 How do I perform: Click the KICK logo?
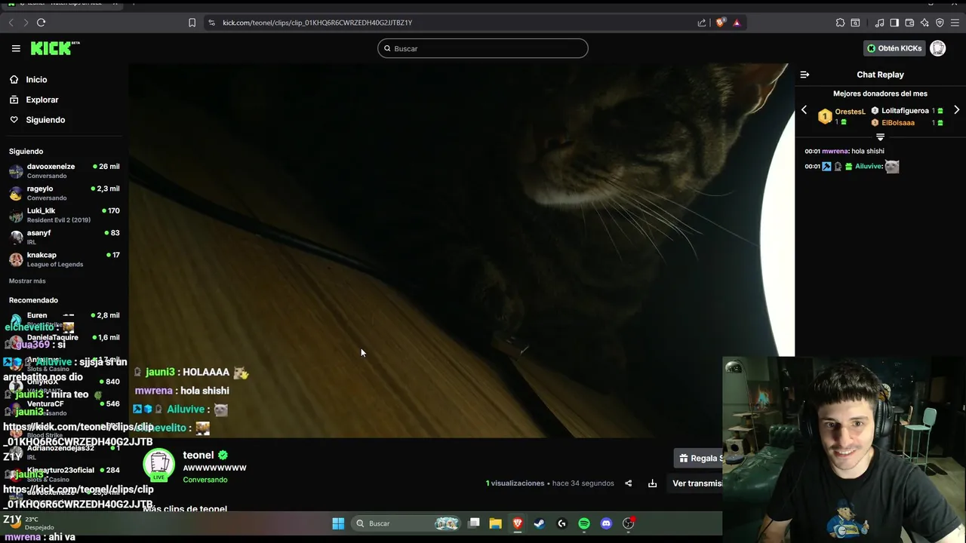click(55, 48)
